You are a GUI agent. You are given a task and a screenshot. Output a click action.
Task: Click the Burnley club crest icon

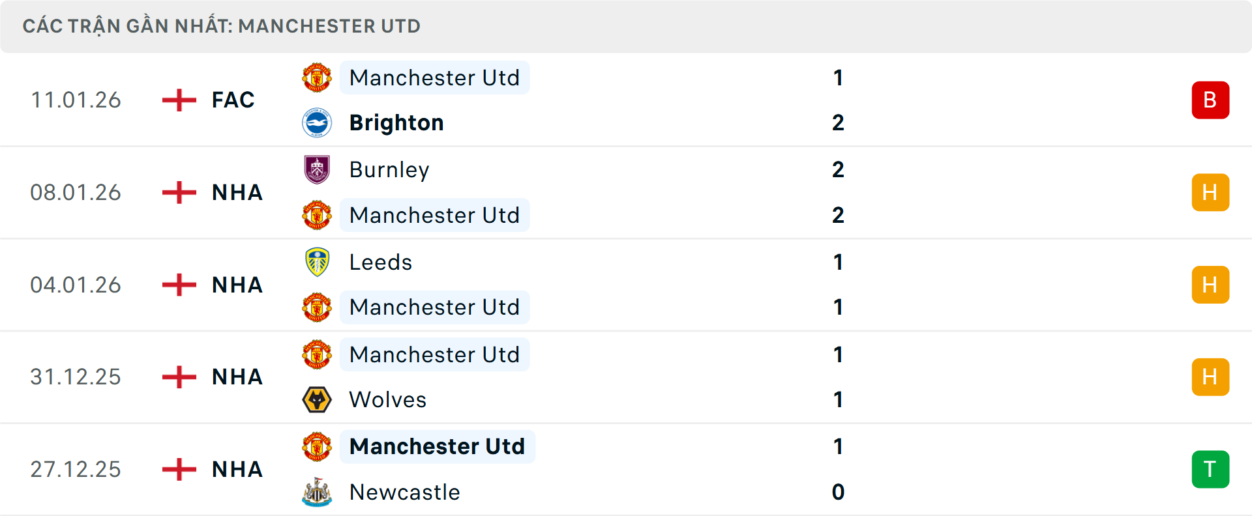click(317, 169)
